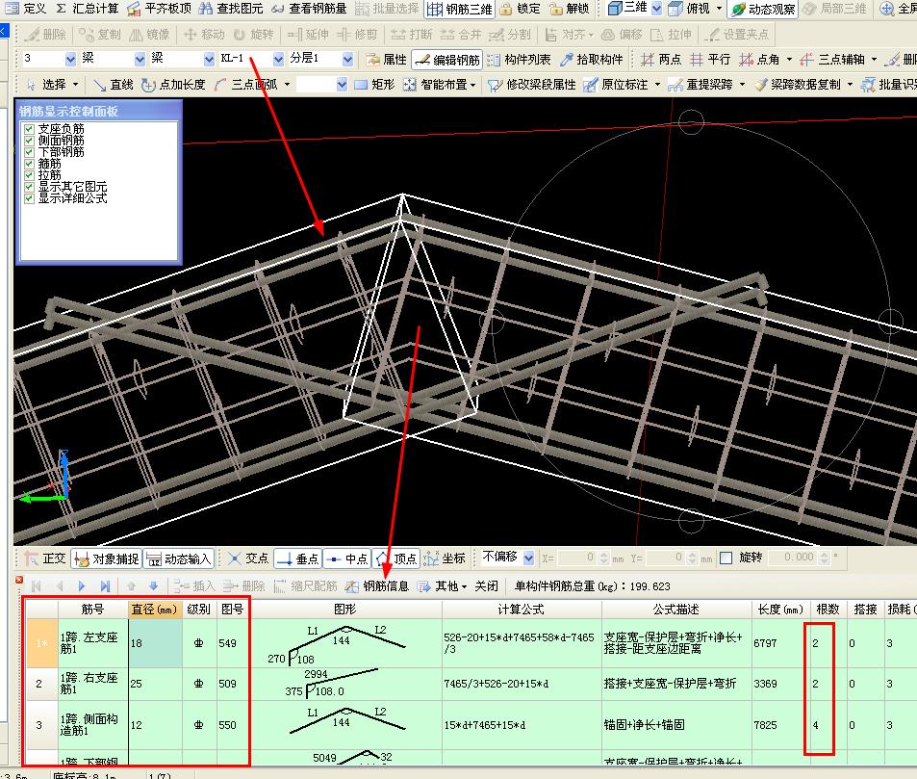Uncheck 显示其它图元 option
This screenshot has width=917, height=779.
[x=29, y=187]
